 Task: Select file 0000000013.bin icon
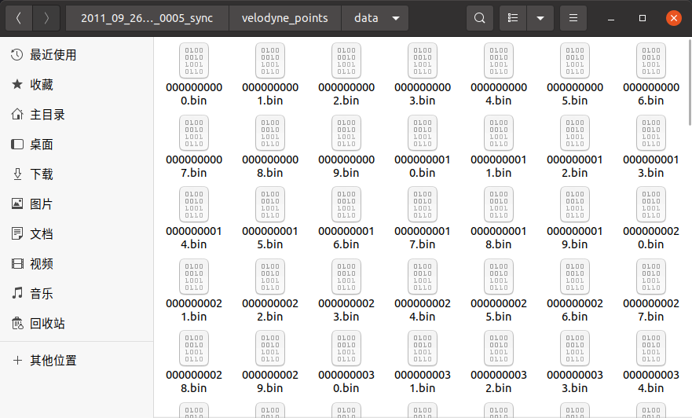pyautogui.click(x=651, y=133)
